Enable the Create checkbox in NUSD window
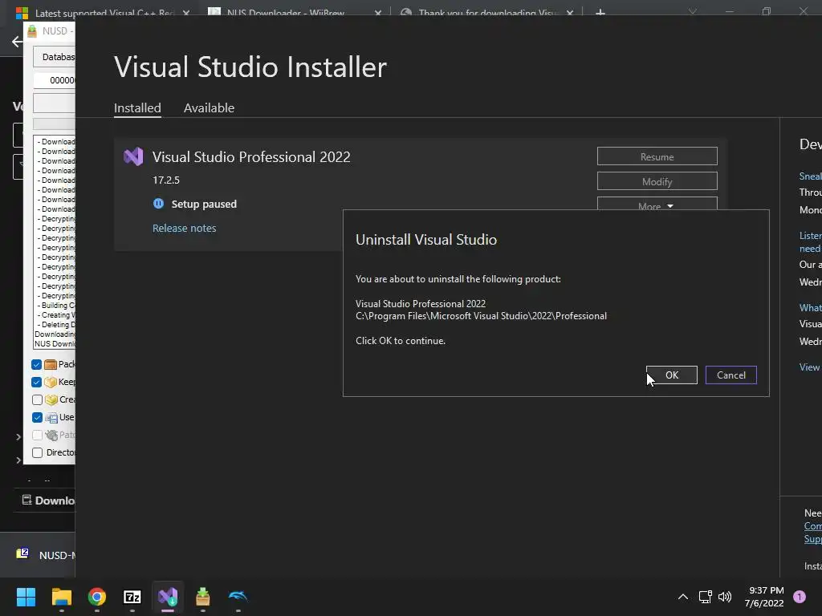822x616 pixels. (x=37, y=399)
